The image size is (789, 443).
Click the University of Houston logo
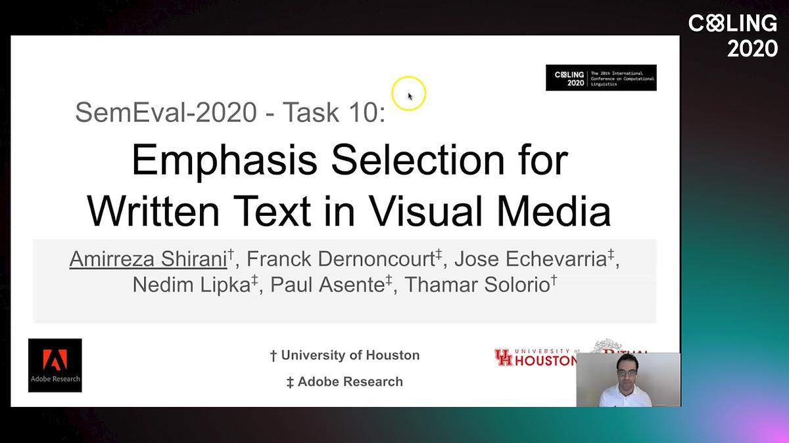(535, 357)
